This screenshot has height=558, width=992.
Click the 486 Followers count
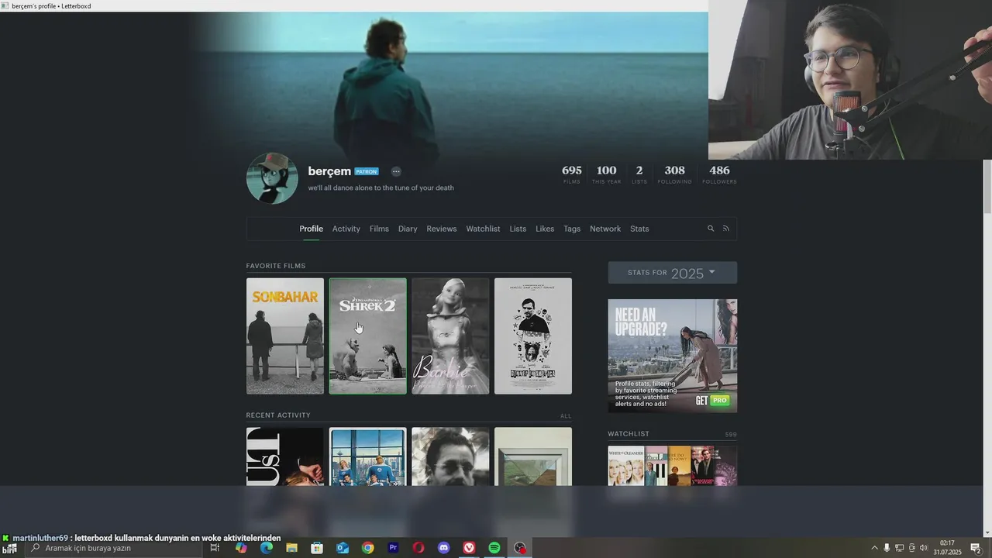click(719, 174)
